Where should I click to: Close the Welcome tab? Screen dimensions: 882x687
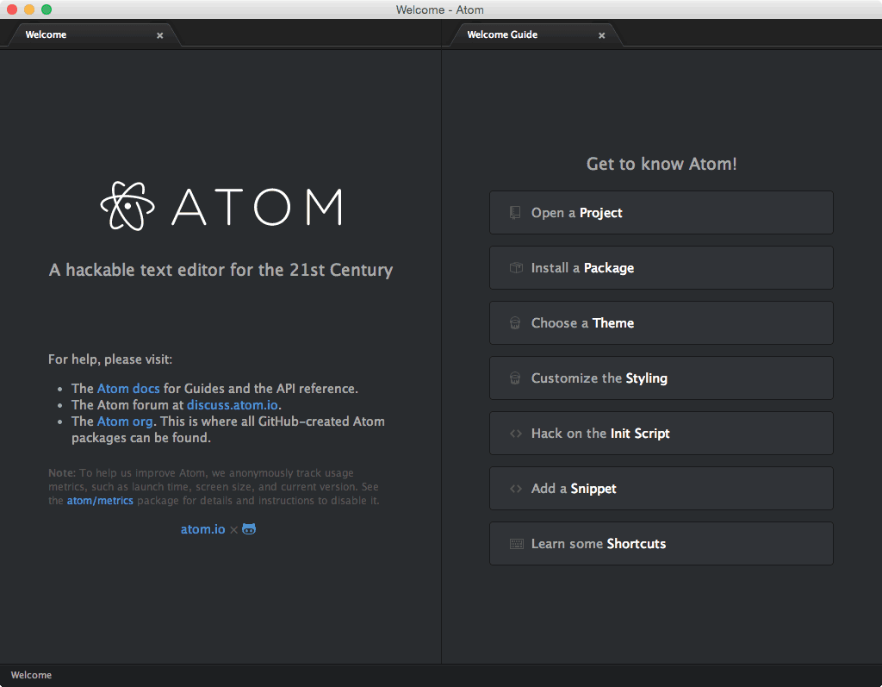(159, 35)
